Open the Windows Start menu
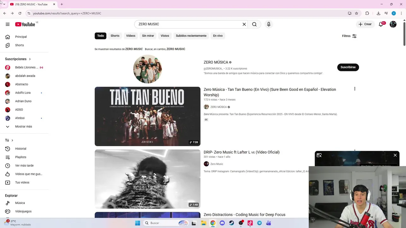406x228 pixels. tap(137, 223)
